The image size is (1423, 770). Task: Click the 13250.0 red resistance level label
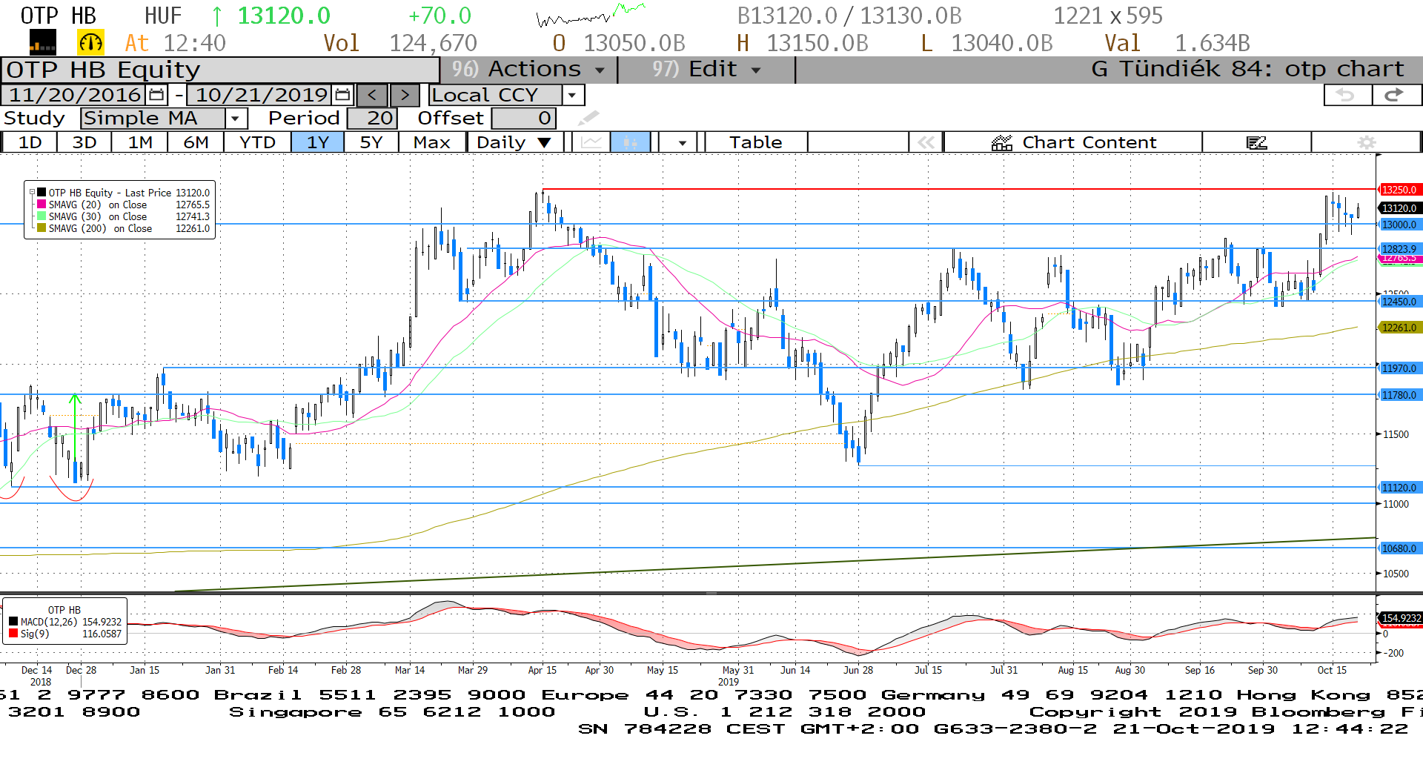(1399, 190)
